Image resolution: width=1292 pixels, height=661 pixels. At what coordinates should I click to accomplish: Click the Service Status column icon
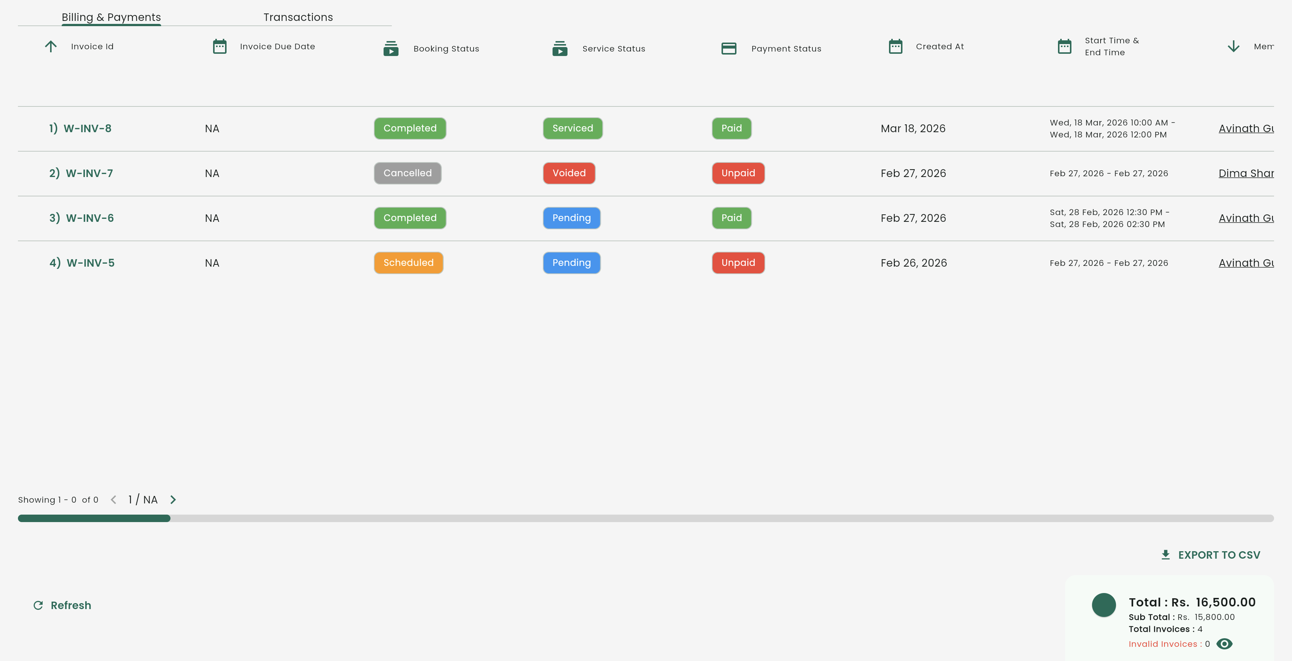pyautogui.click(x=560, y=49)
